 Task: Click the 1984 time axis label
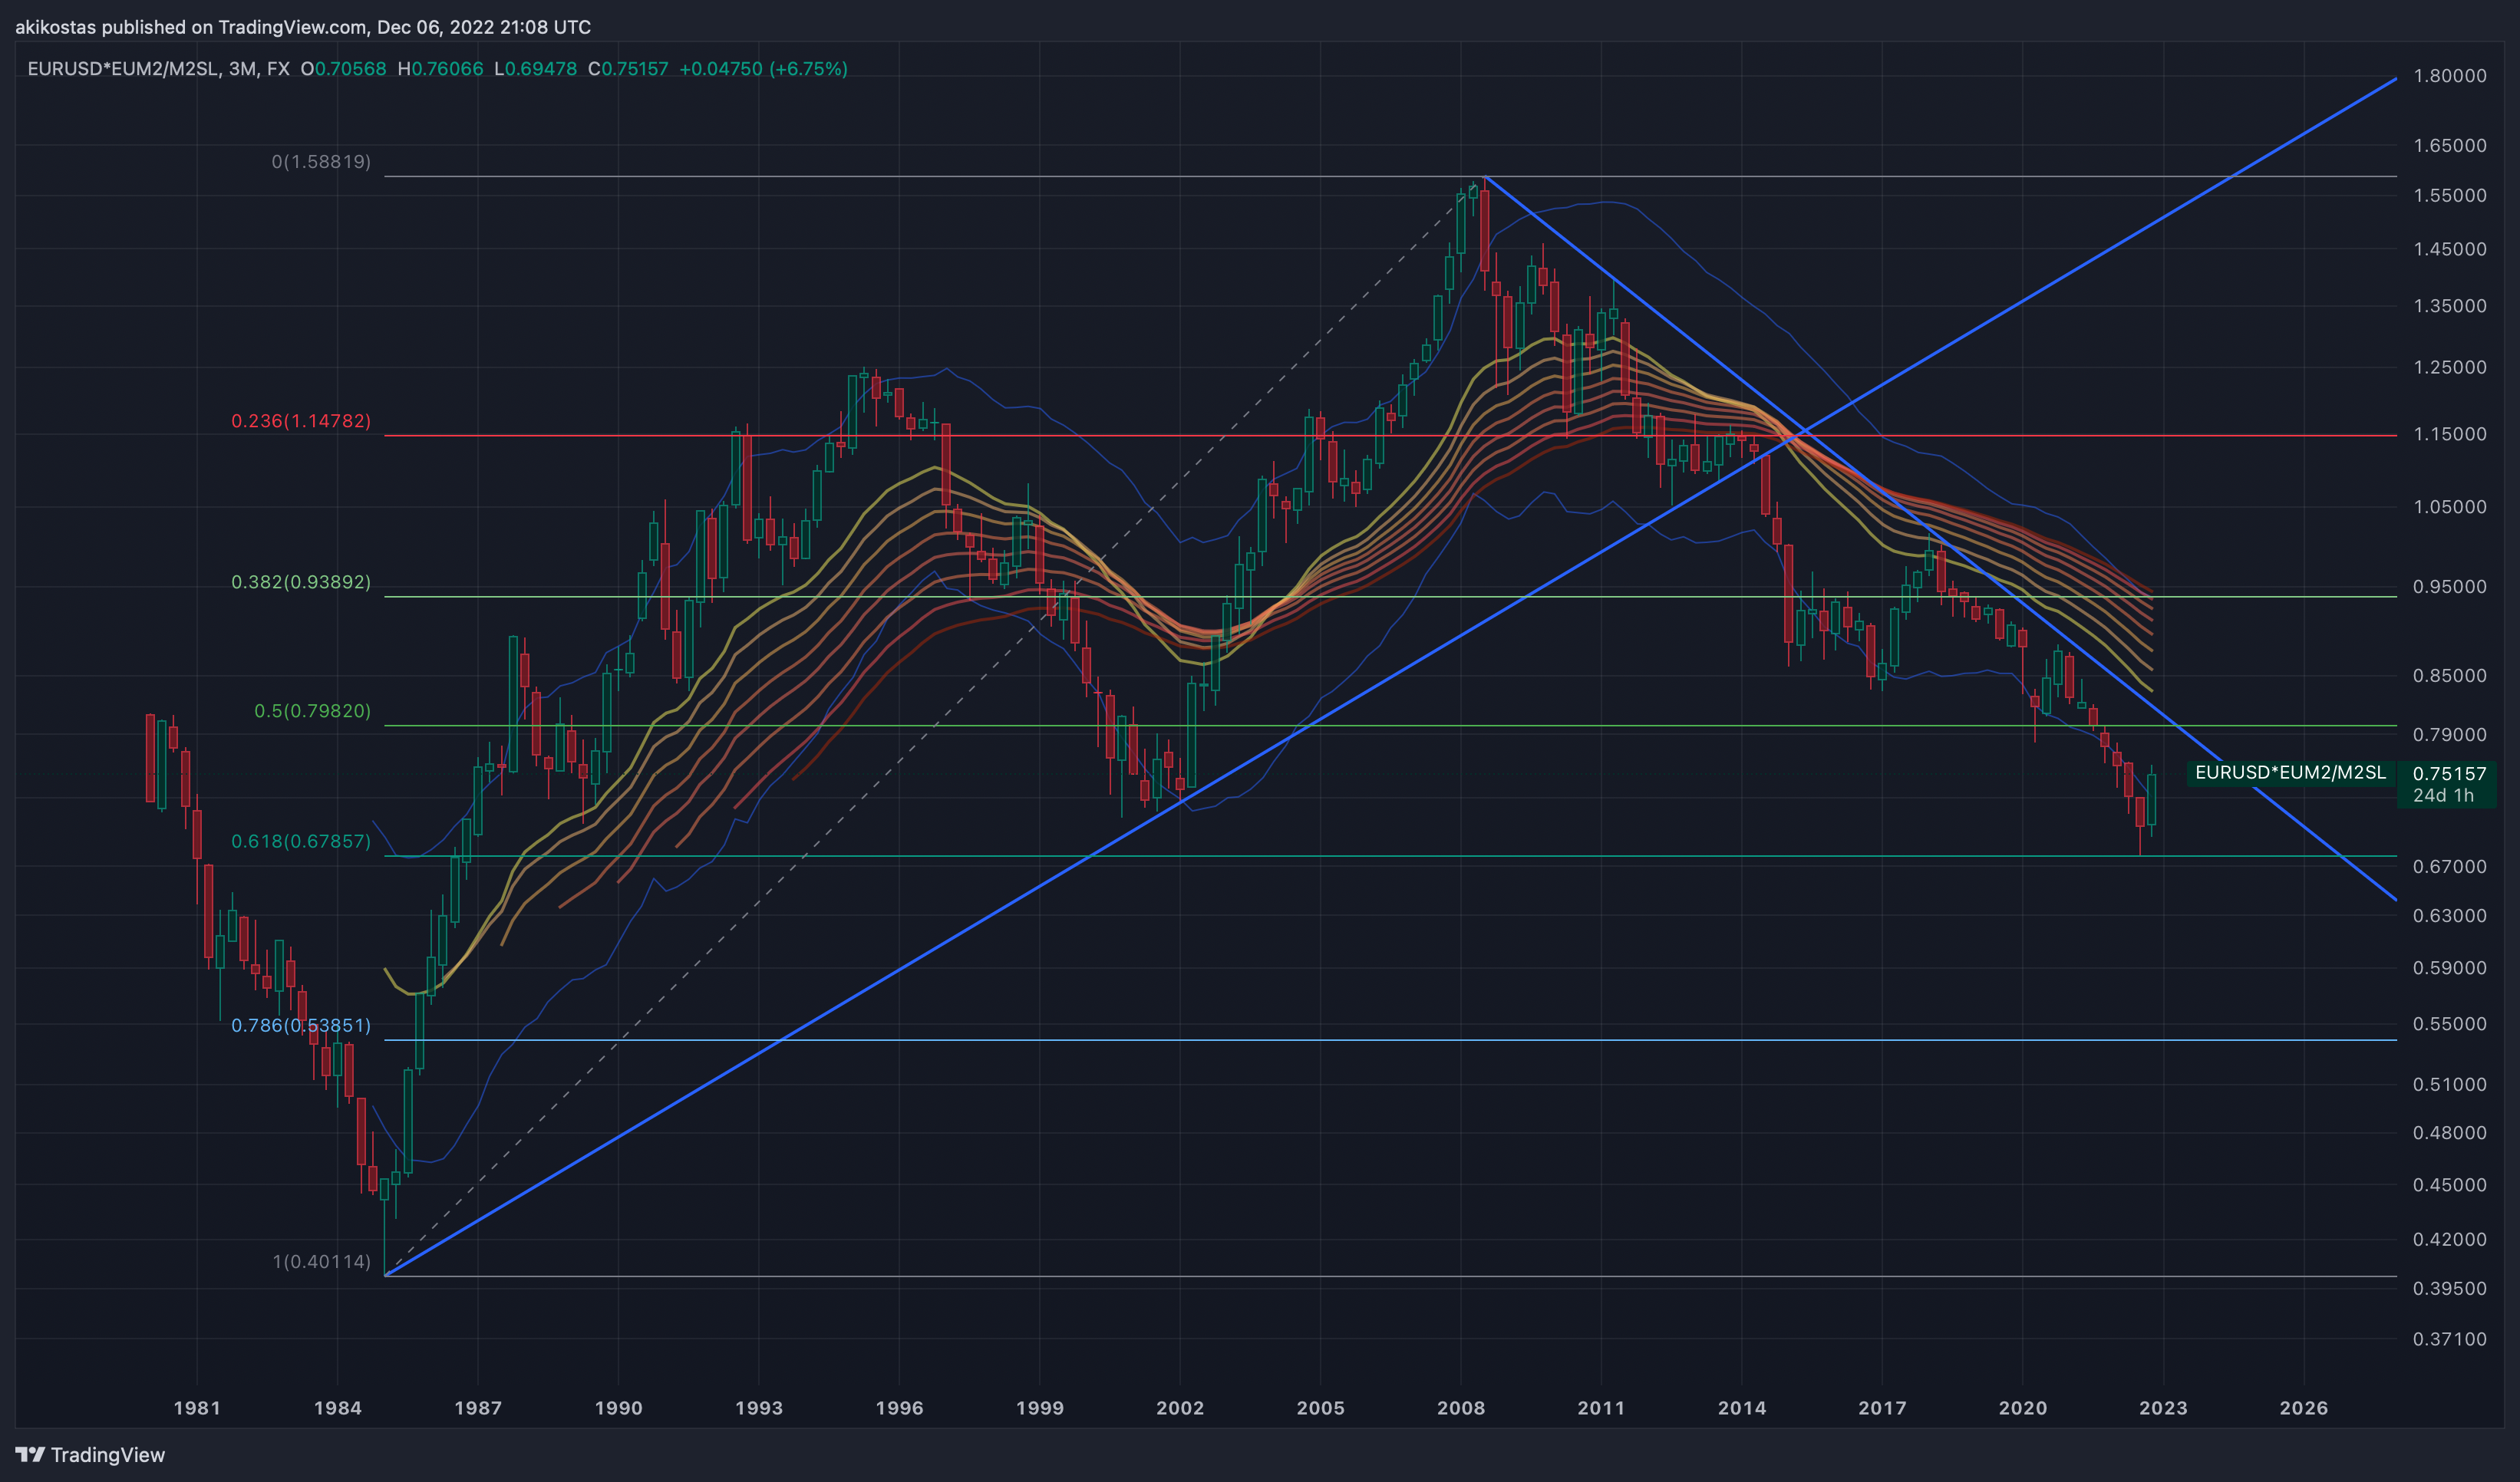click(338, 1408)
